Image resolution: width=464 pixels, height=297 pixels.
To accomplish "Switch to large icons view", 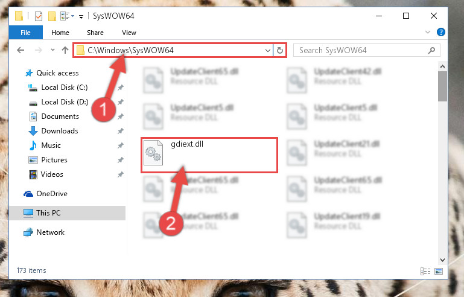I will click(x=439, y=271).
